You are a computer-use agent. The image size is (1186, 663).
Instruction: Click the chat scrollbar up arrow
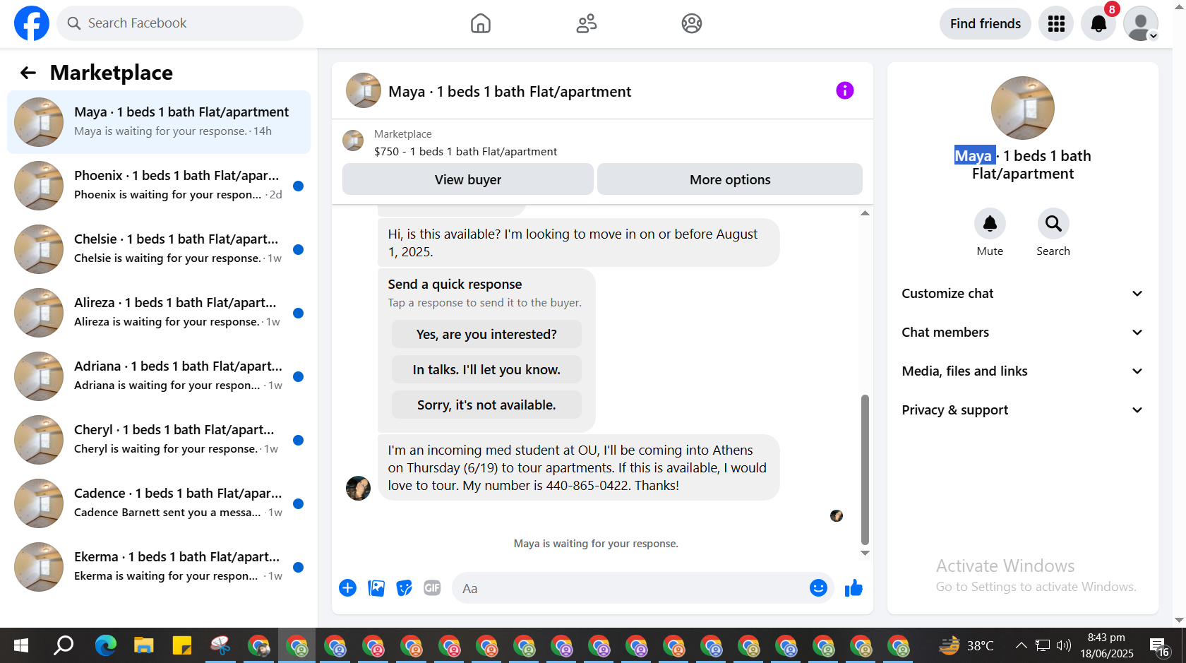pyautogui.click(x=865, y=213)
